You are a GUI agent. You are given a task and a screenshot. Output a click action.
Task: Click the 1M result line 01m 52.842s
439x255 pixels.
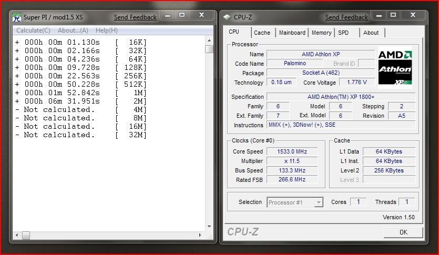point(80,93)
